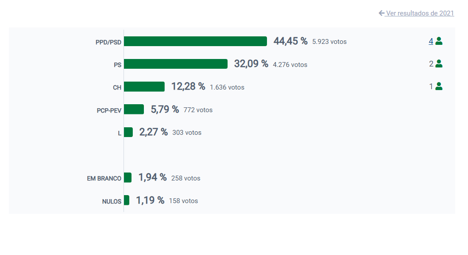Click the EM BRANCO green bar
468x255 pixels.
click(128, 178)
